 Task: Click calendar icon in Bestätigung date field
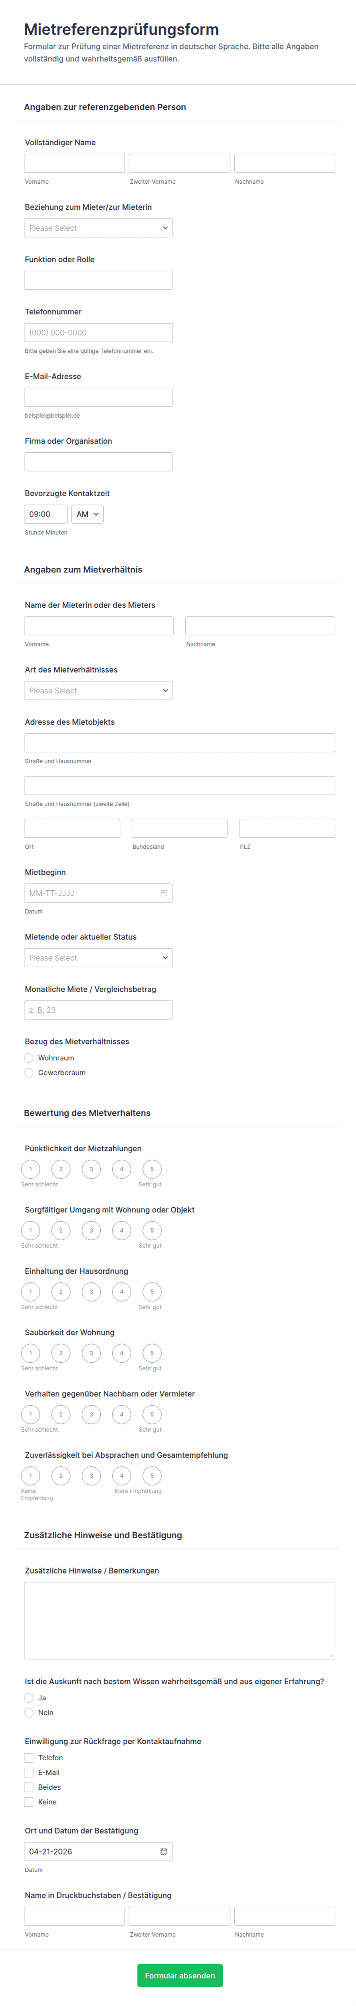[x=163, y=1852]
